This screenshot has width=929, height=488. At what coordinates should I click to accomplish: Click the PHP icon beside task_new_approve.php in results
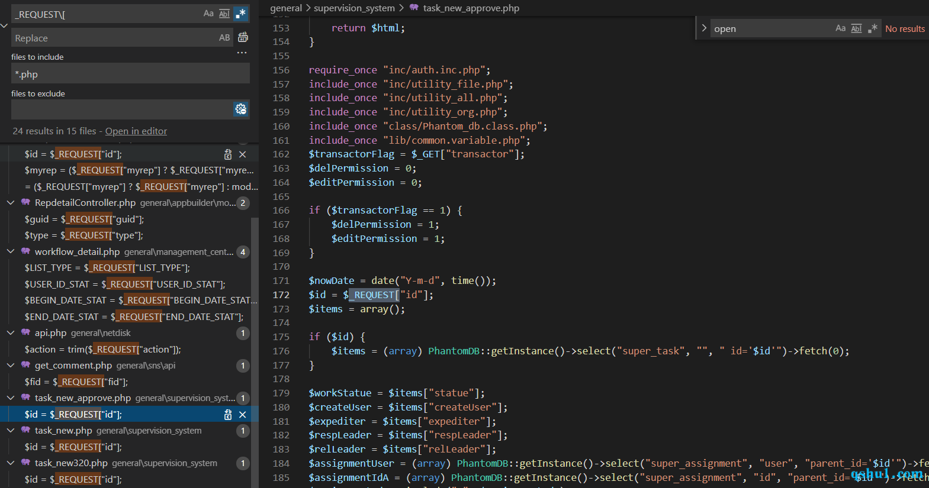(26, 397)
